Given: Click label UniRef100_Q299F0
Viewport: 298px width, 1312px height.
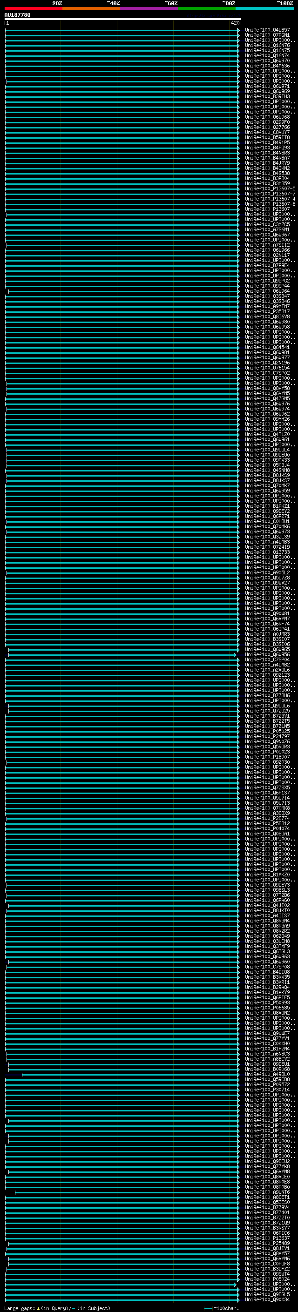Looking at the screenshot, I should (x=267, y=122).
